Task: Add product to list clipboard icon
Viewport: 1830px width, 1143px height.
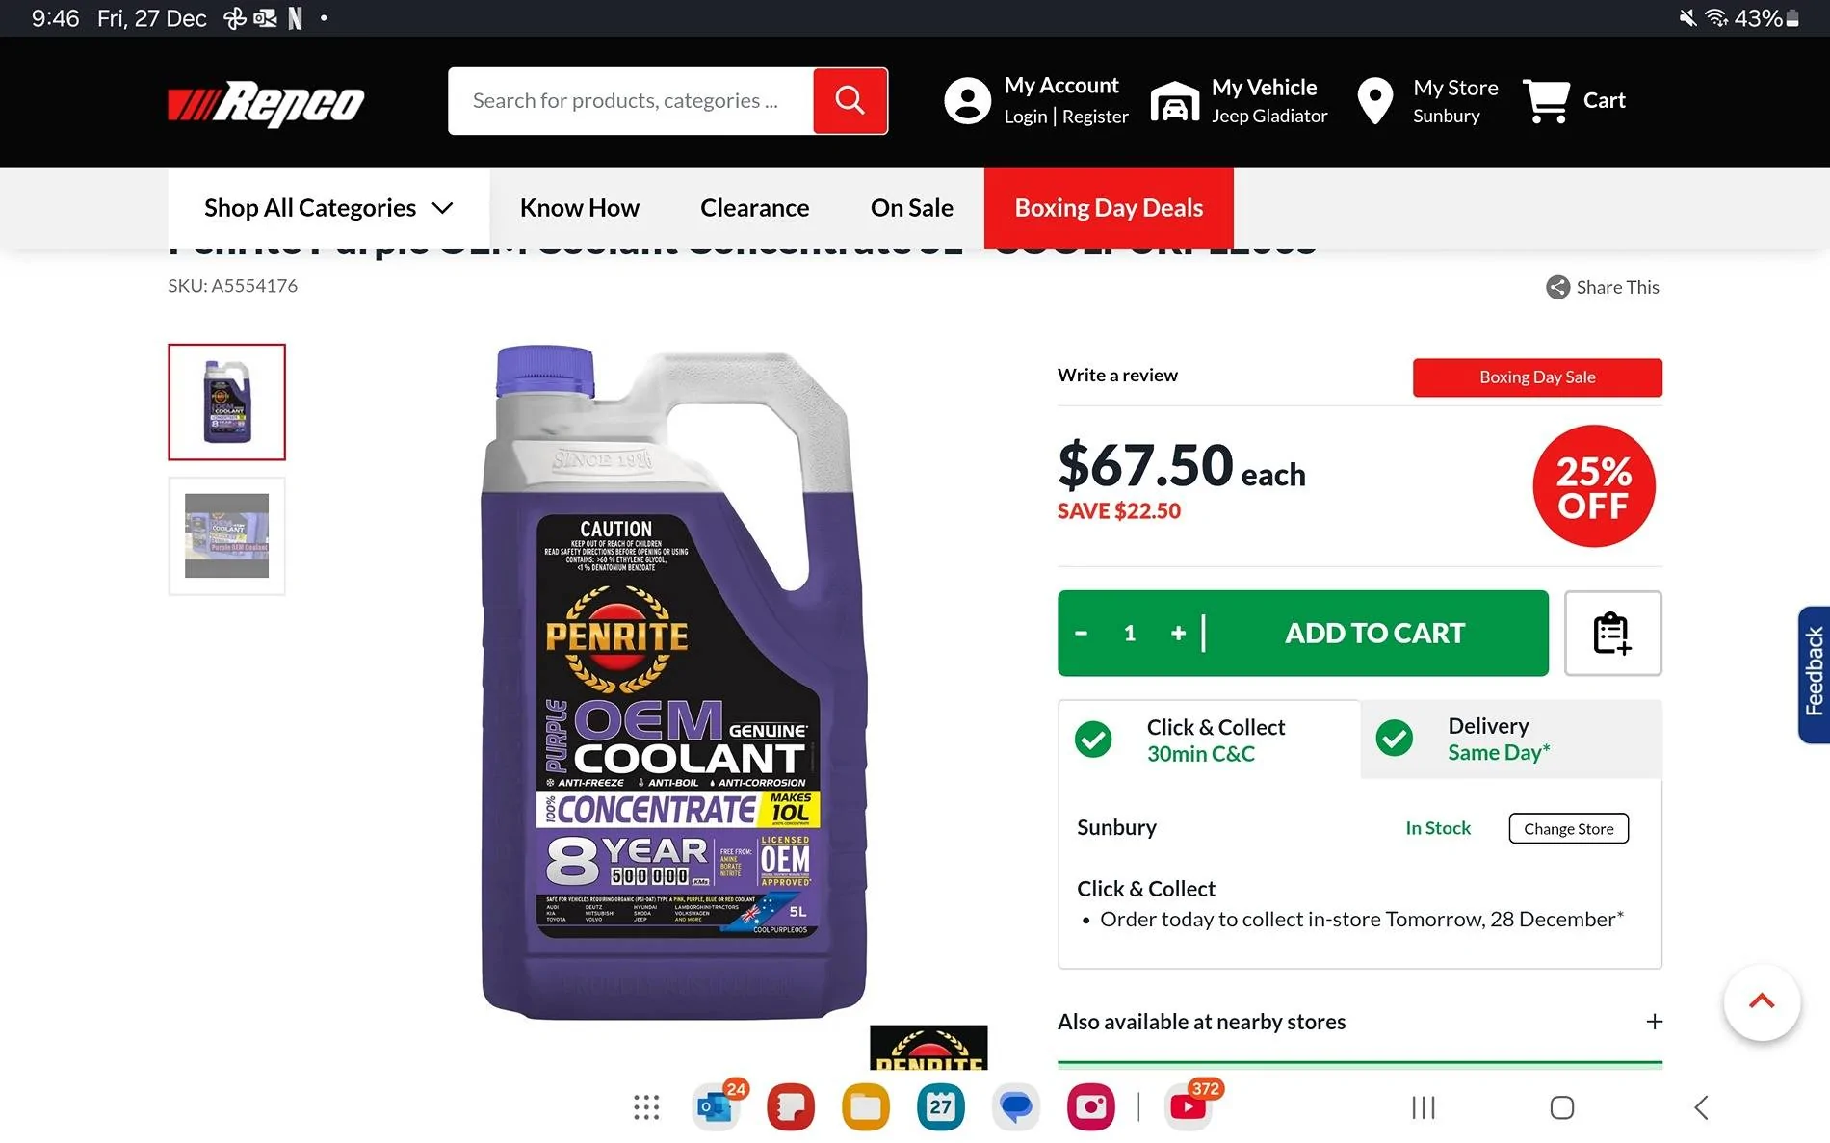Action: pos(1612,633)
